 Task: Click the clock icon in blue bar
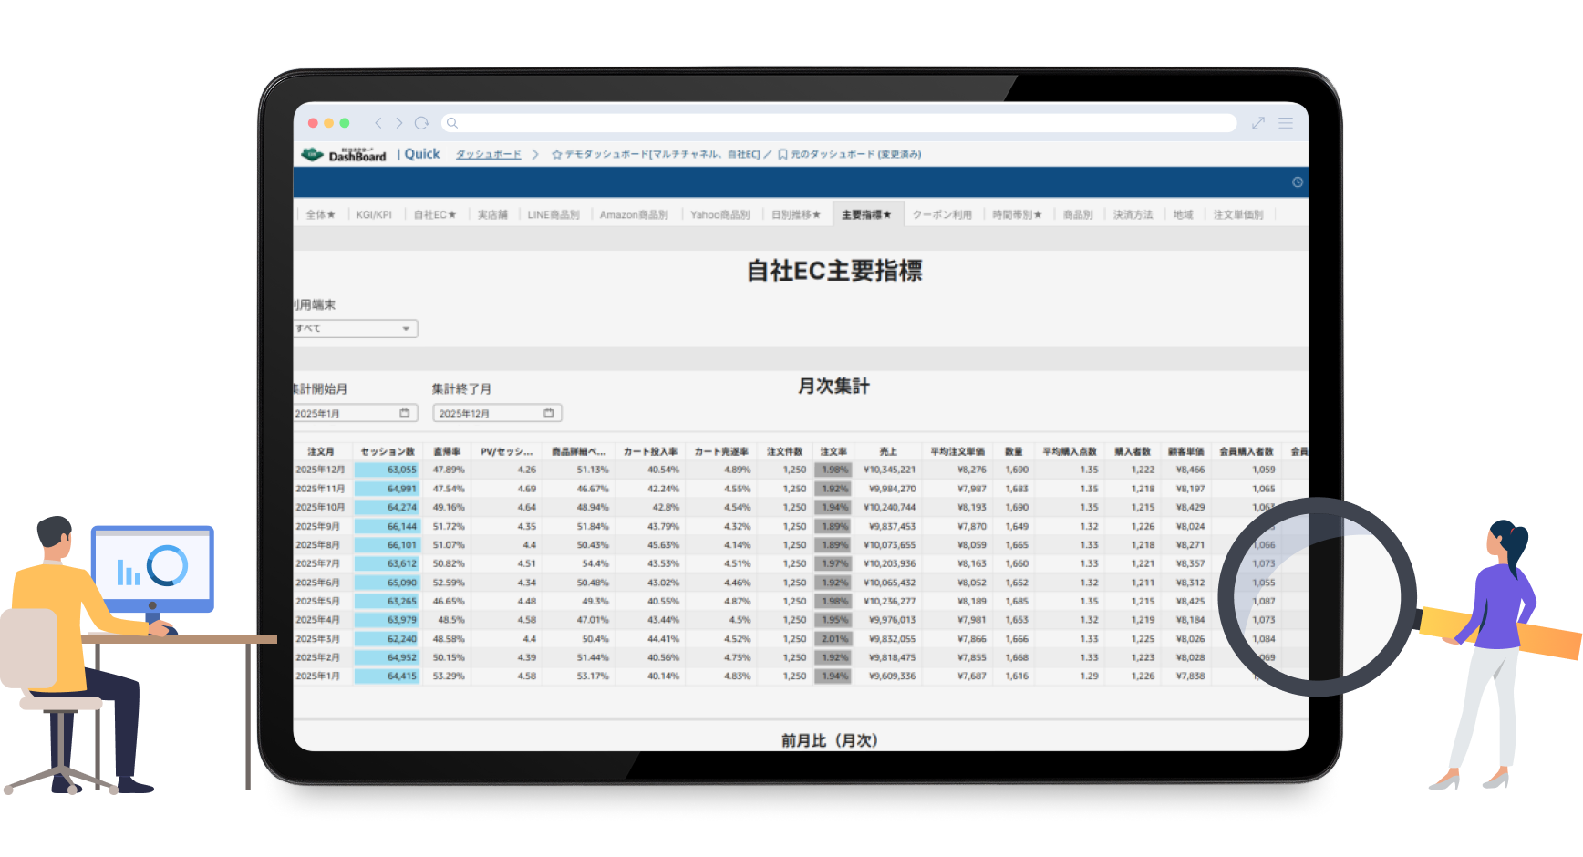[1297, 182]
